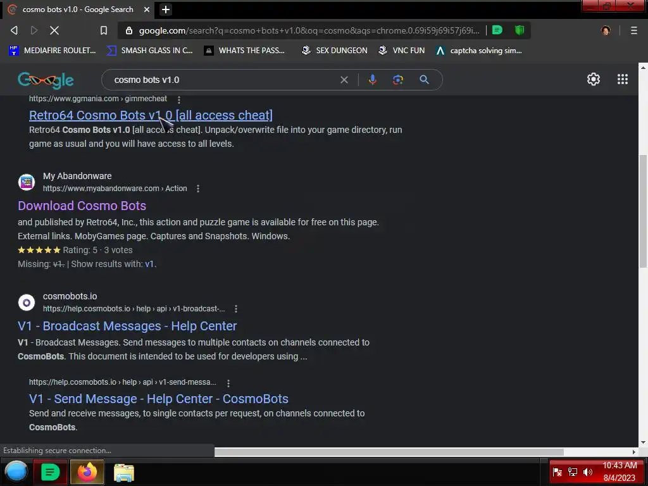The image size is (648, 486).
Task: Open a new browser tab
Action: [166, 9]
